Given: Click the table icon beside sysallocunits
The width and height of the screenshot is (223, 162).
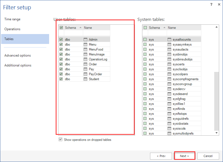Looking at the screenshot, I should pos(169,39).
